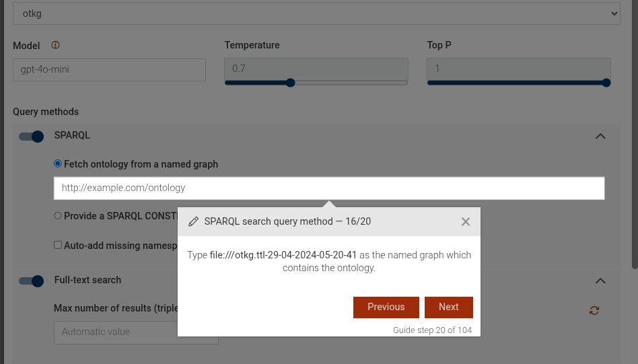
Task: Click the Temperature slider handle
Action: pyautogui.click(x=291, y=83)
